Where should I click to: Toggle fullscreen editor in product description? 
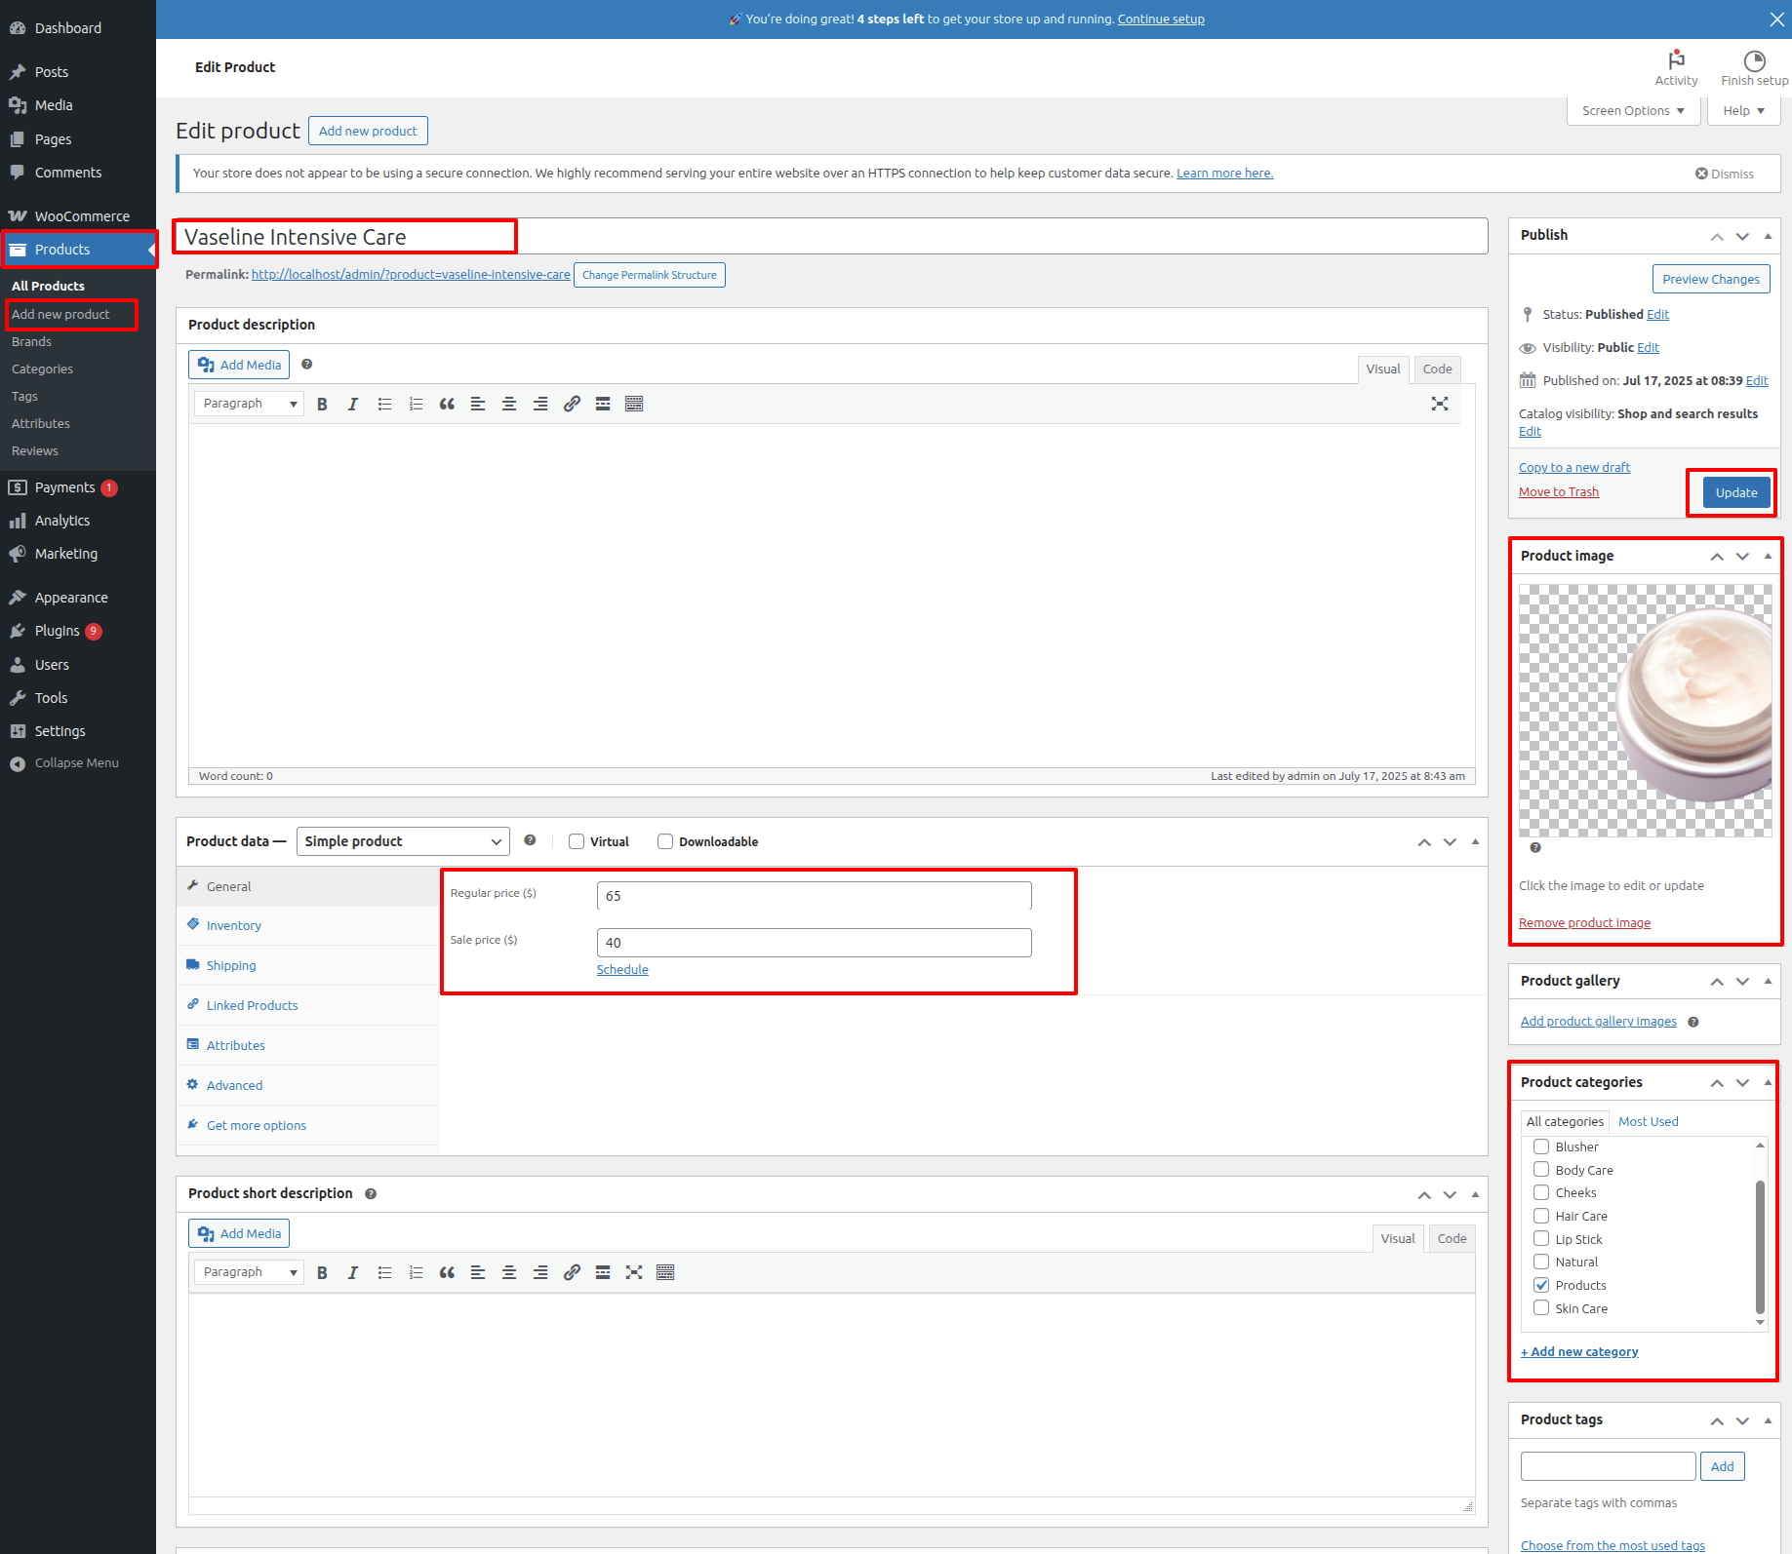coord(1439,404)
